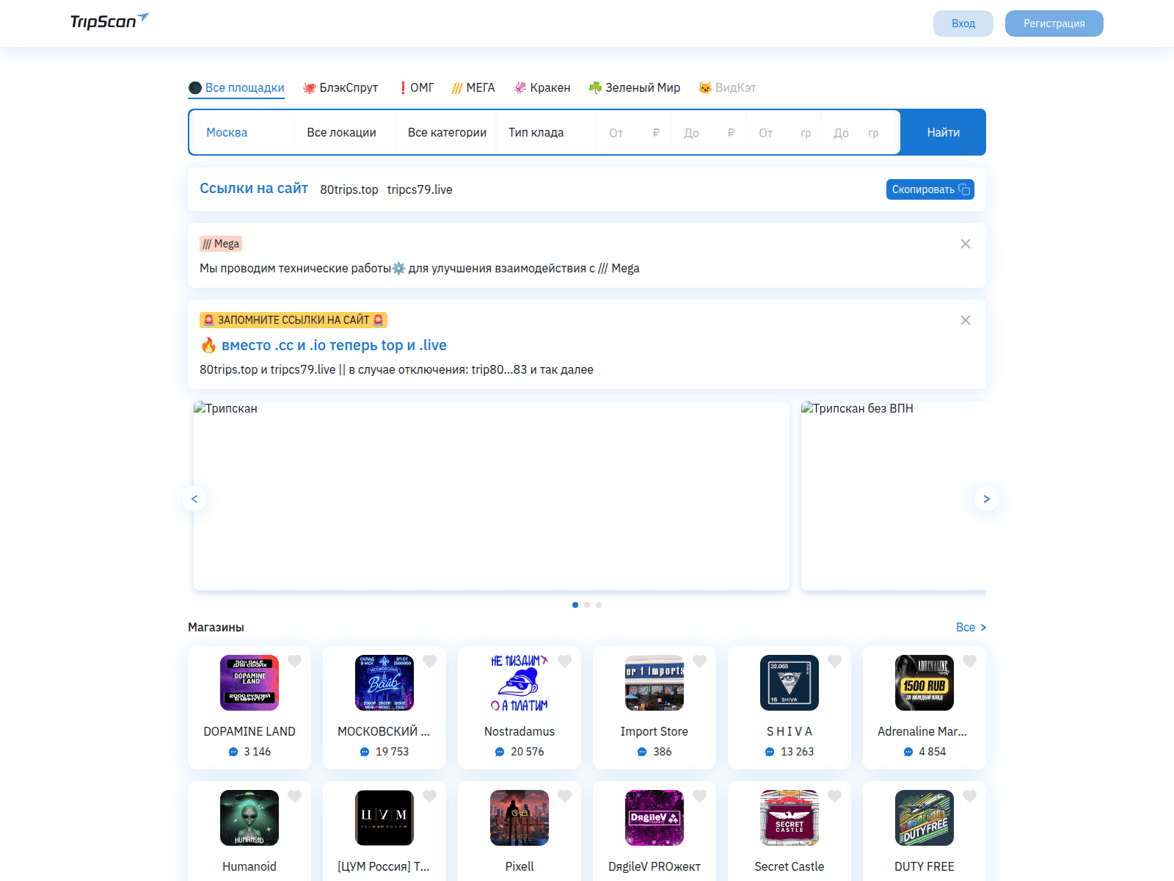Focus the minimum weight От гр field
The height and width of the screenshot is (881, 1174).
[784, 133]
